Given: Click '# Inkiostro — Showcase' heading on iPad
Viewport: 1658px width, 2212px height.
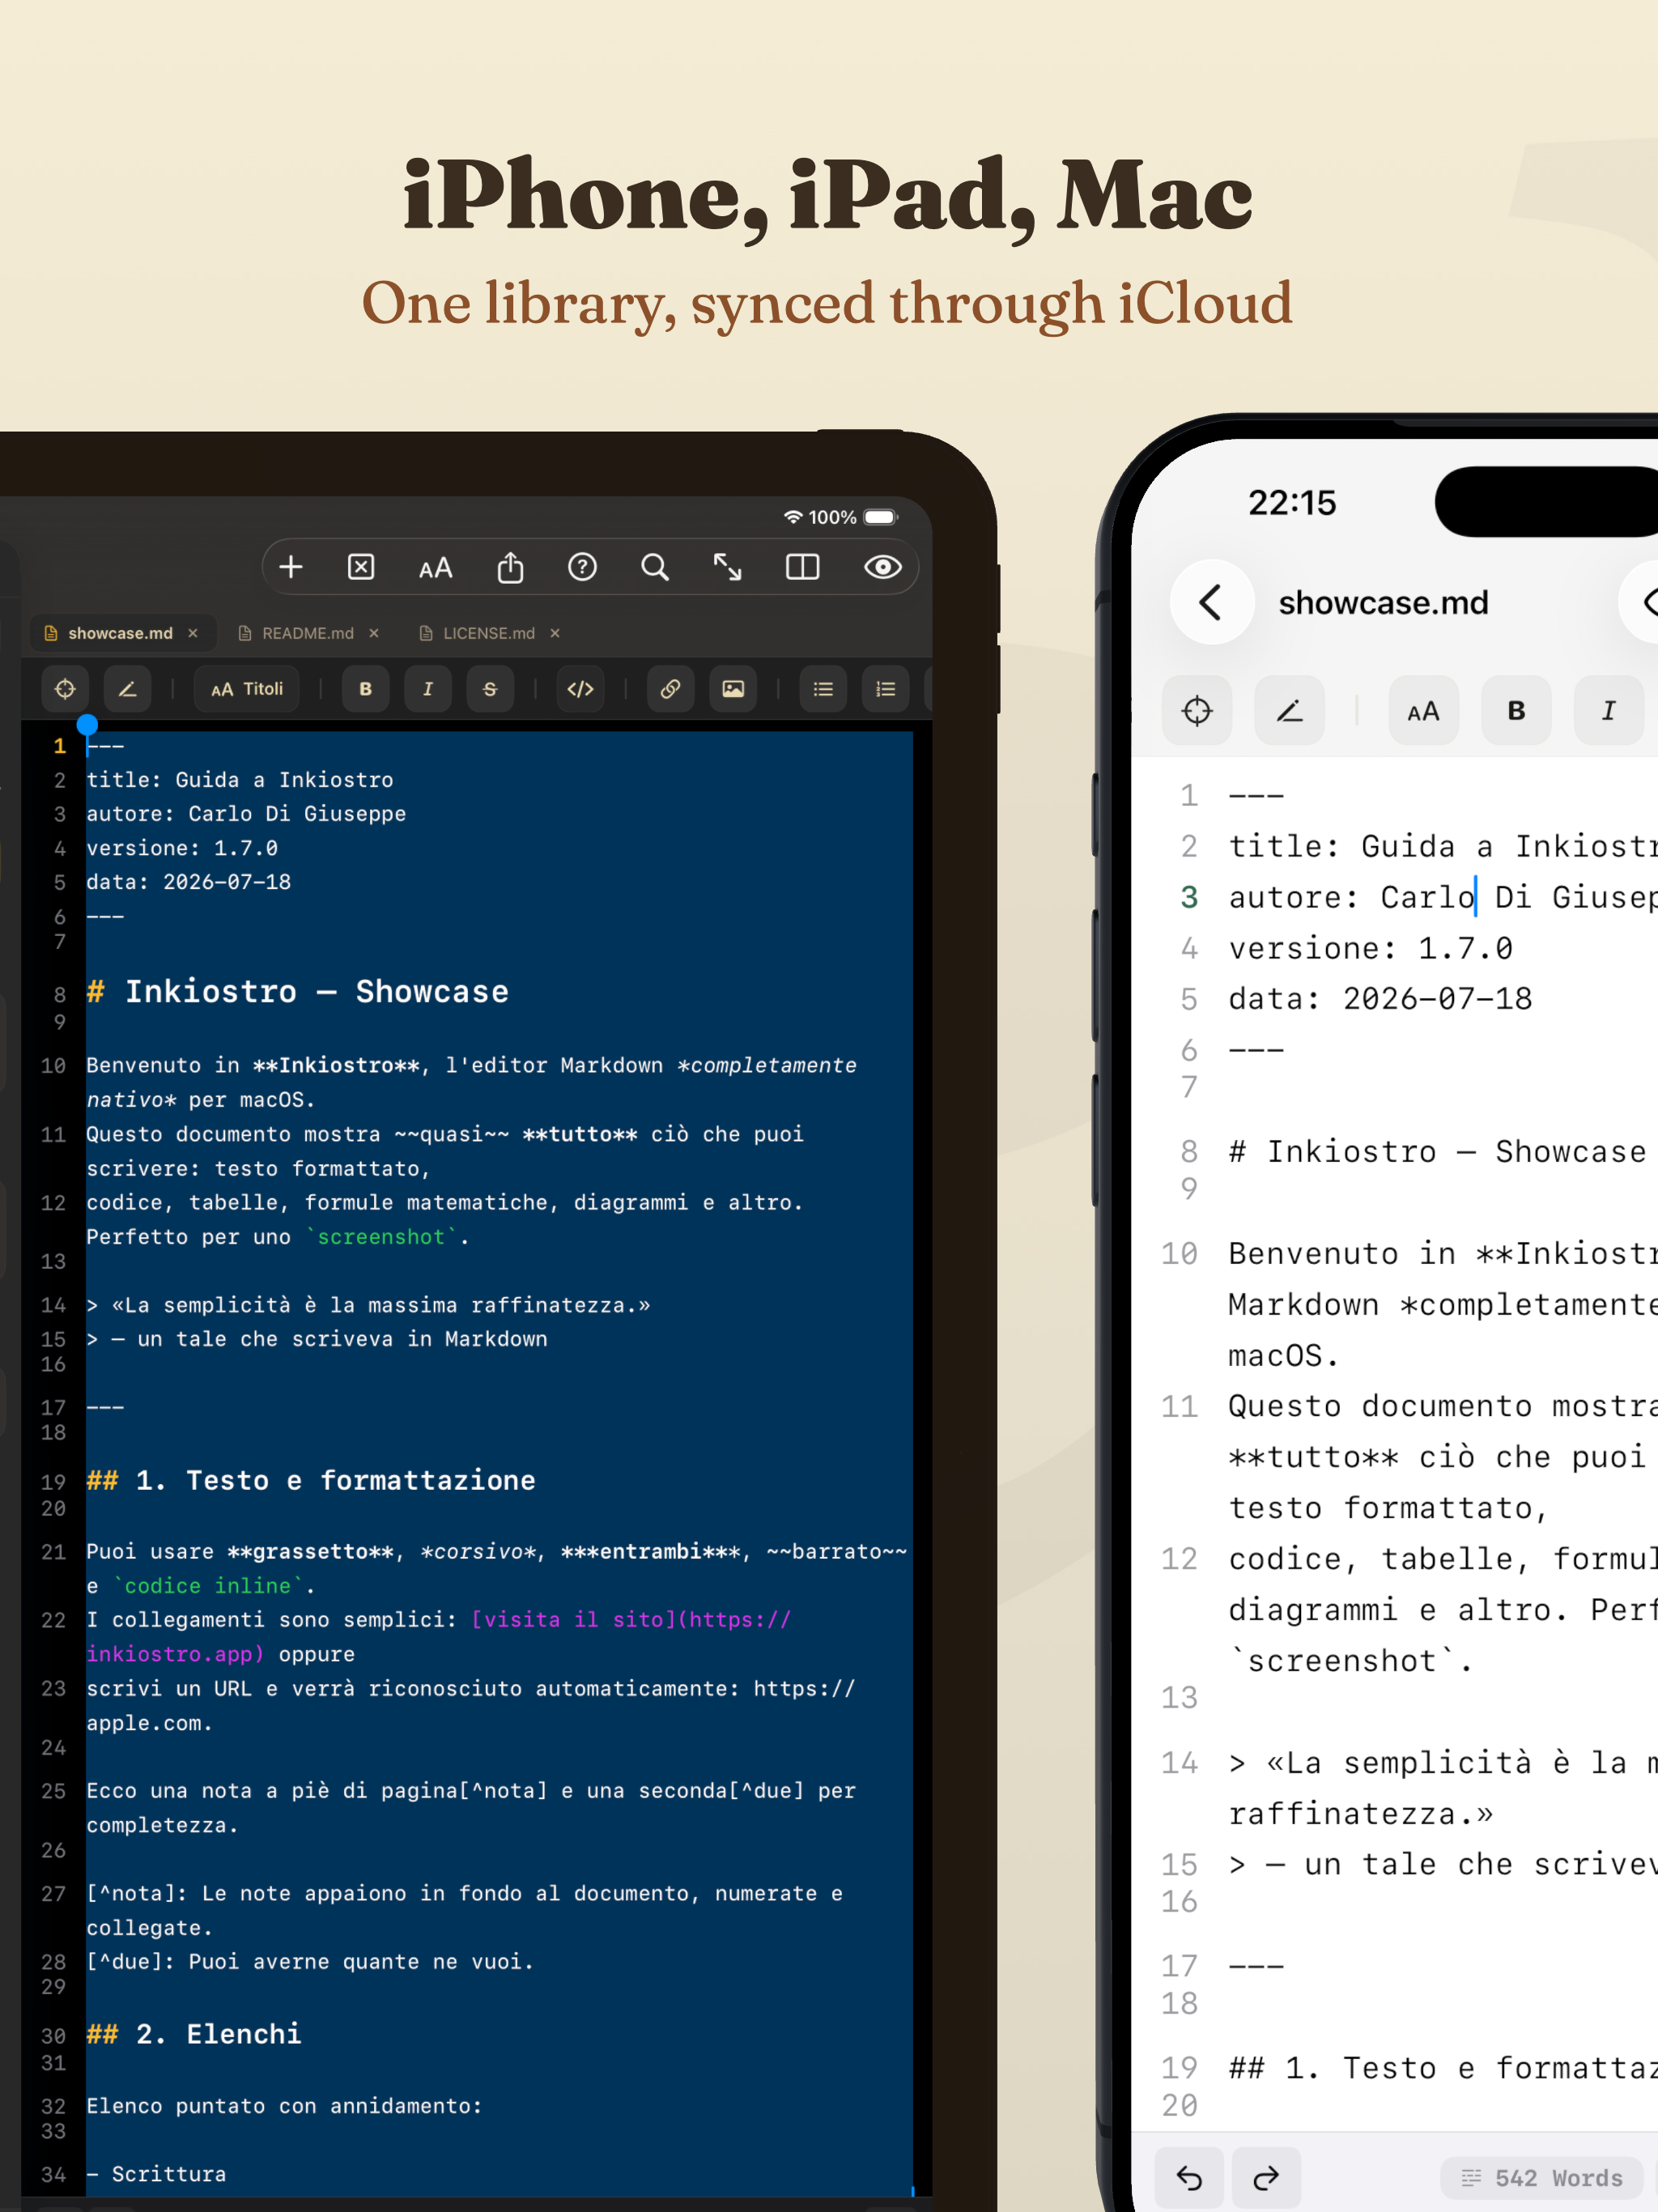Looking at the screenshot, I should point(297,991).
